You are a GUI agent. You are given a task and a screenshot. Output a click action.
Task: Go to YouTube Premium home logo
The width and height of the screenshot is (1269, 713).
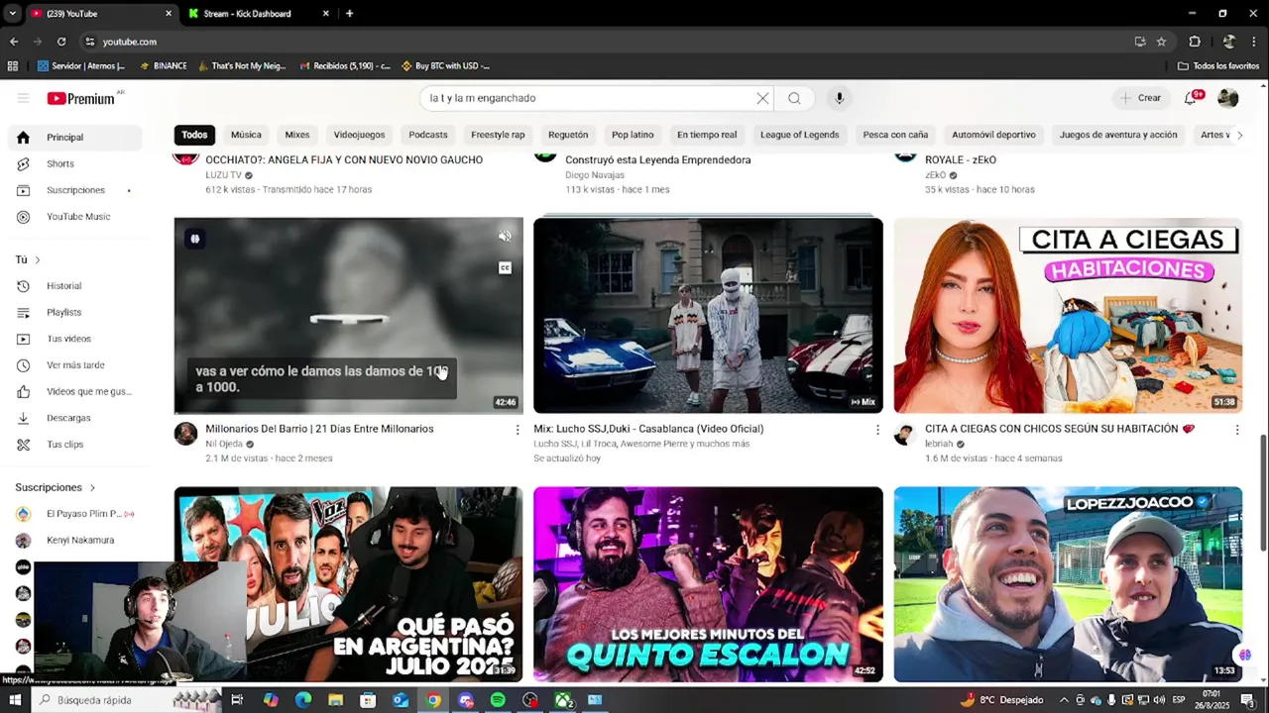(x=81, y=98)
